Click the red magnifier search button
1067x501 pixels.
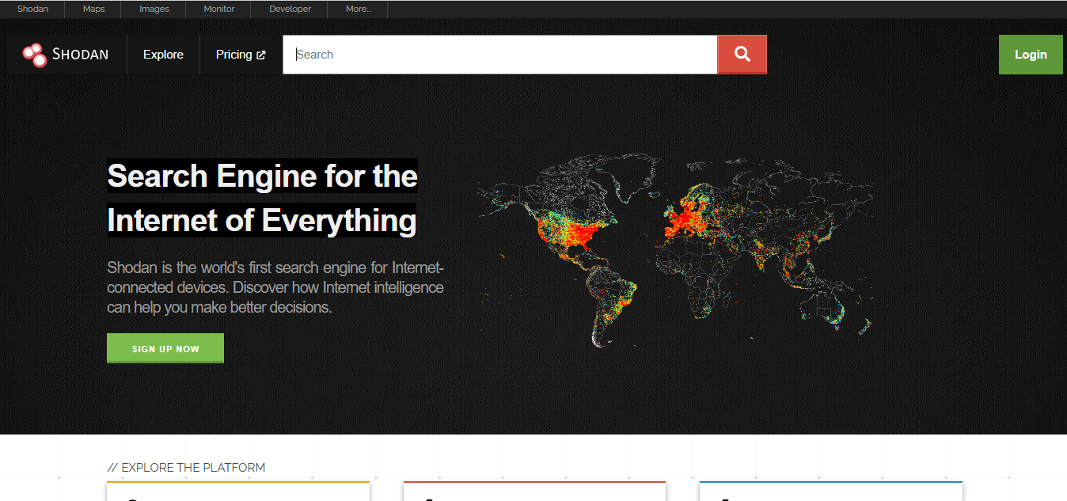742,55
